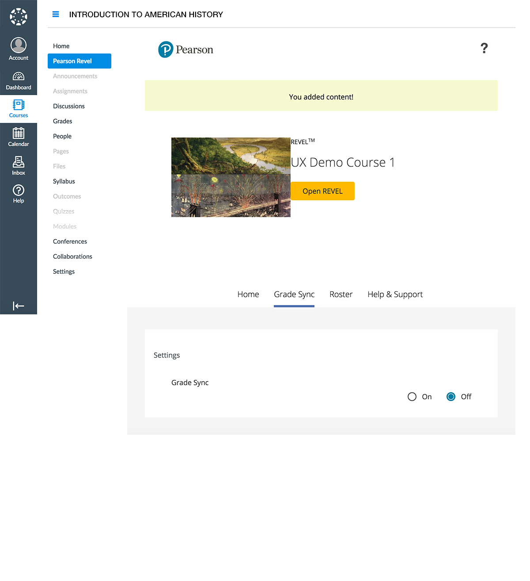The image size is (530, 581).
Task: Open the Courses icon in sidebar
Action: [x=19, y=109]
